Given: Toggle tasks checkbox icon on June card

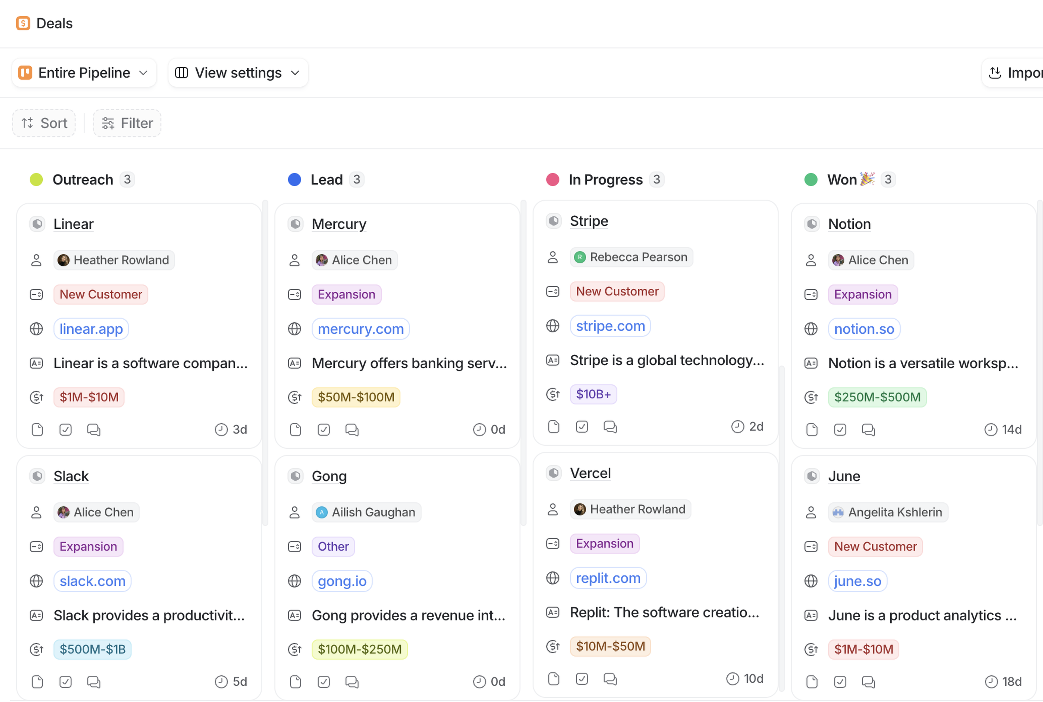Looking at the screenshot, I should [840, 682].
